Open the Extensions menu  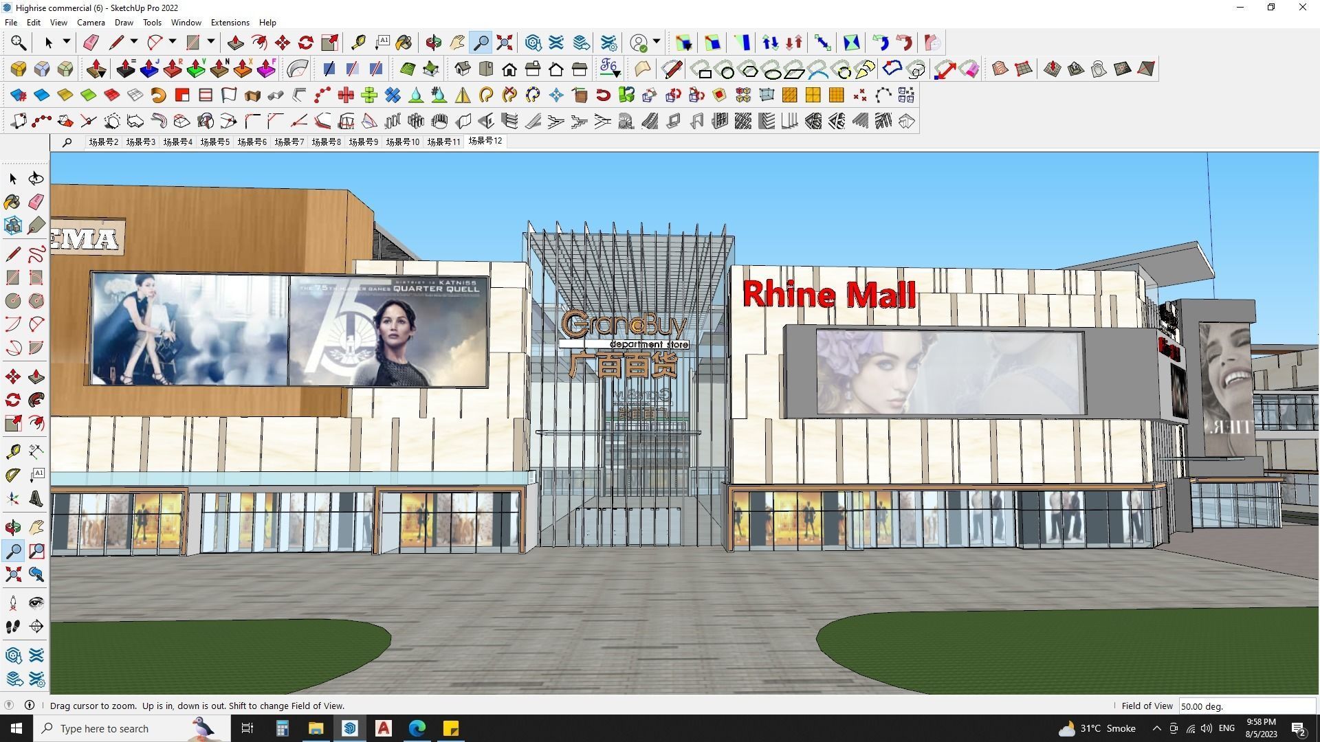click(x=230, y=23)
